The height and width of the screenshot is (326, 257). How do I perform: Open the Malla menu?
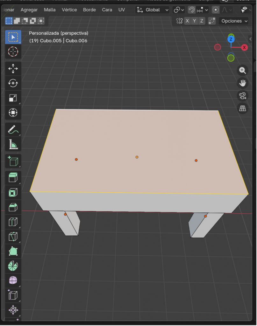point(50,10)
